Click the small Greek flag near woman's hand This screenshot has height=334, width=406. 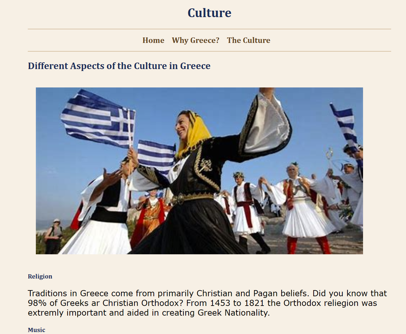click(157, 156)
